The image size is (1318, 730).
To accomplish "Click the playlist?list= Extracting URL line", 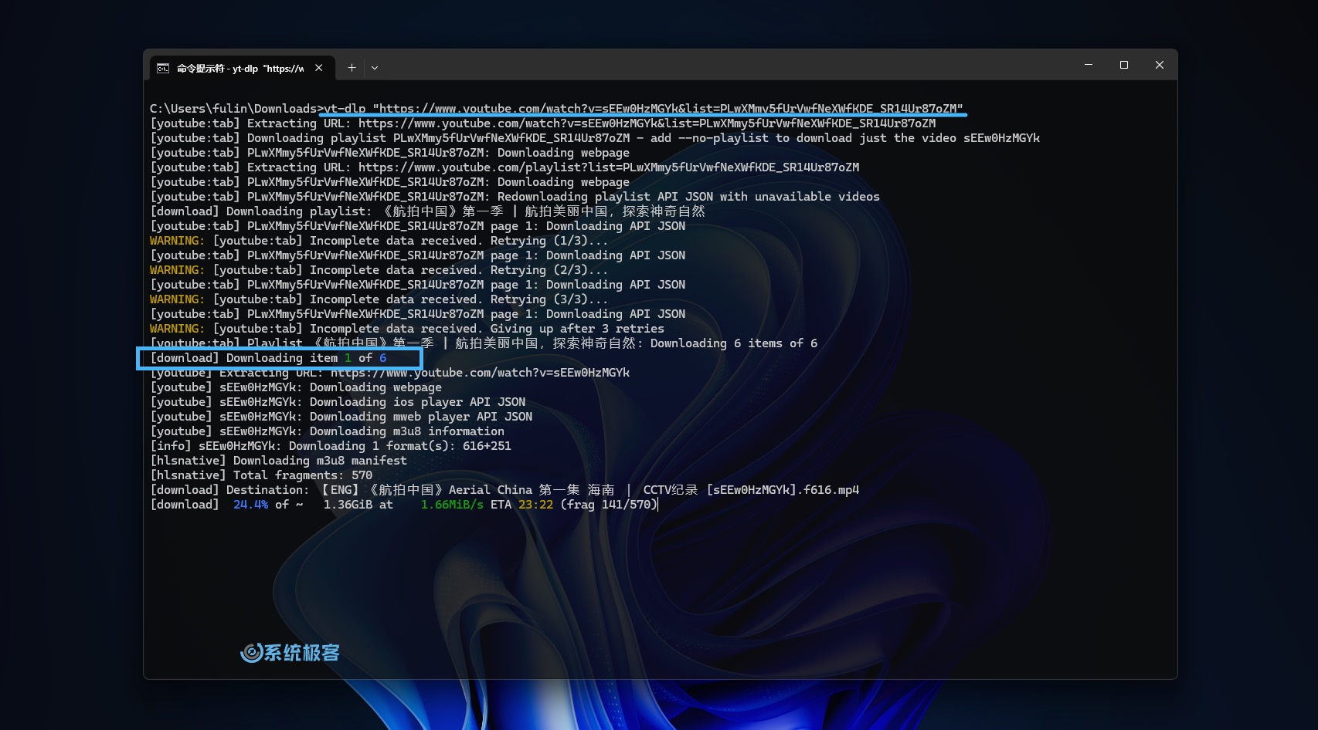I will [504, 167].
